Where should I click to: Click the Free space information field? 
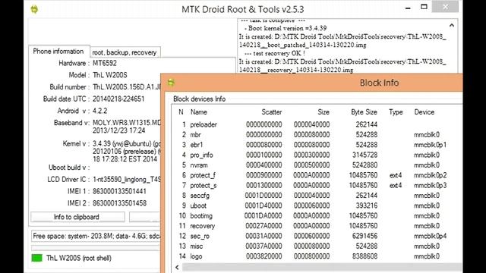click(96, 236)
